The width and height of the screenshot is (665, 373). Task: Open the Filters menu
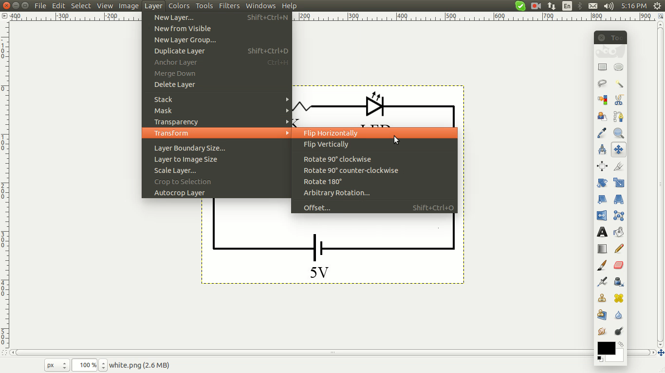point(229,5)
